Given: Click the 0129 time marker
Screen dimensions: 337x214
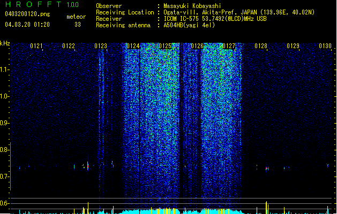Looking at the screenshot, I should [293, 46].
